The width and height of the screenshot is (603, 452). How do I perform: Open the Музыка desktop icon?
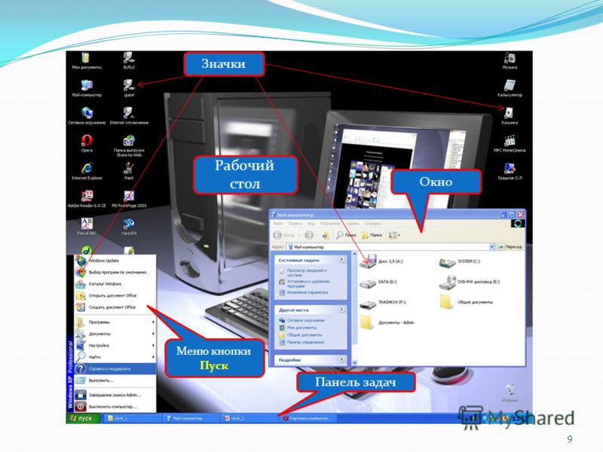point(510,61)
